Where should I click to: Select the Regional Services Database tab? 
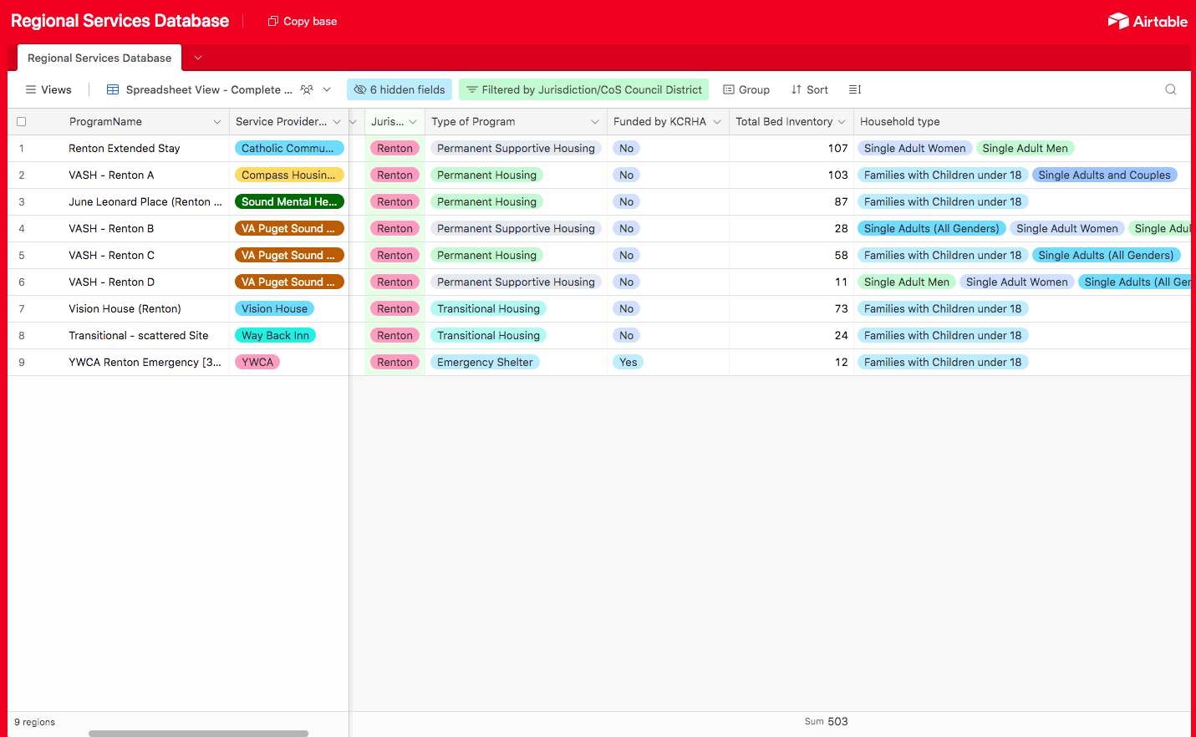pos(99,58)
